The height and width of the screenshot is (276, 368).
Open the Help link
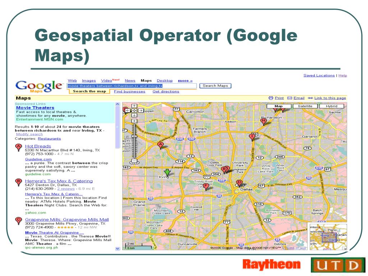[342, 75]
